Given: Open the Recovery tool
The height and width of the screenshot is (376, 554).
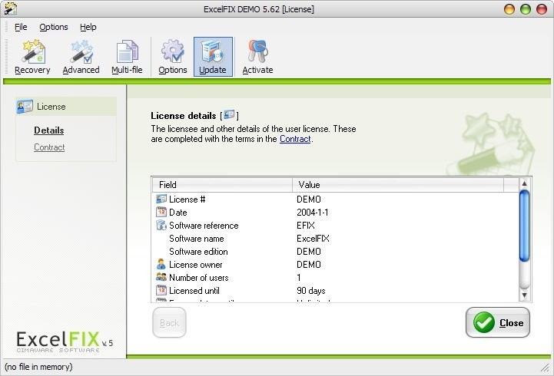Looking at the screenshot, I should pos(32,57).
